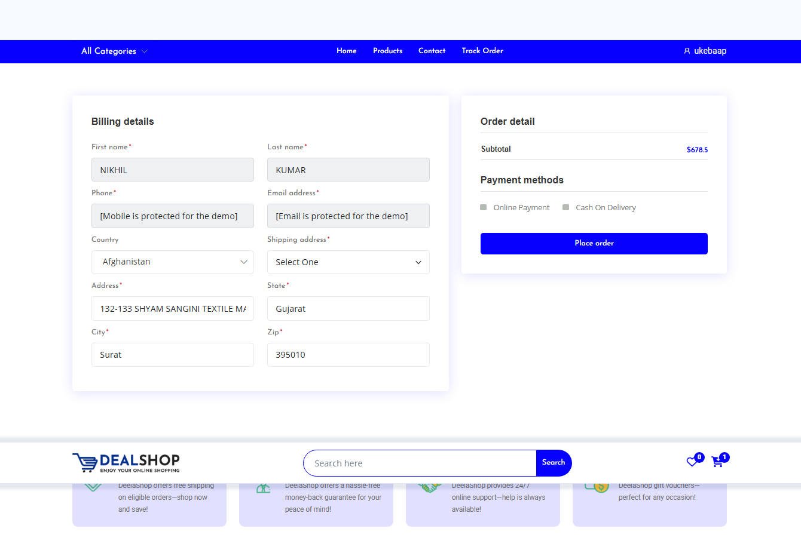801x556 pixels.
Task: Navigate to Track Order page
Action: coord(482,51)
